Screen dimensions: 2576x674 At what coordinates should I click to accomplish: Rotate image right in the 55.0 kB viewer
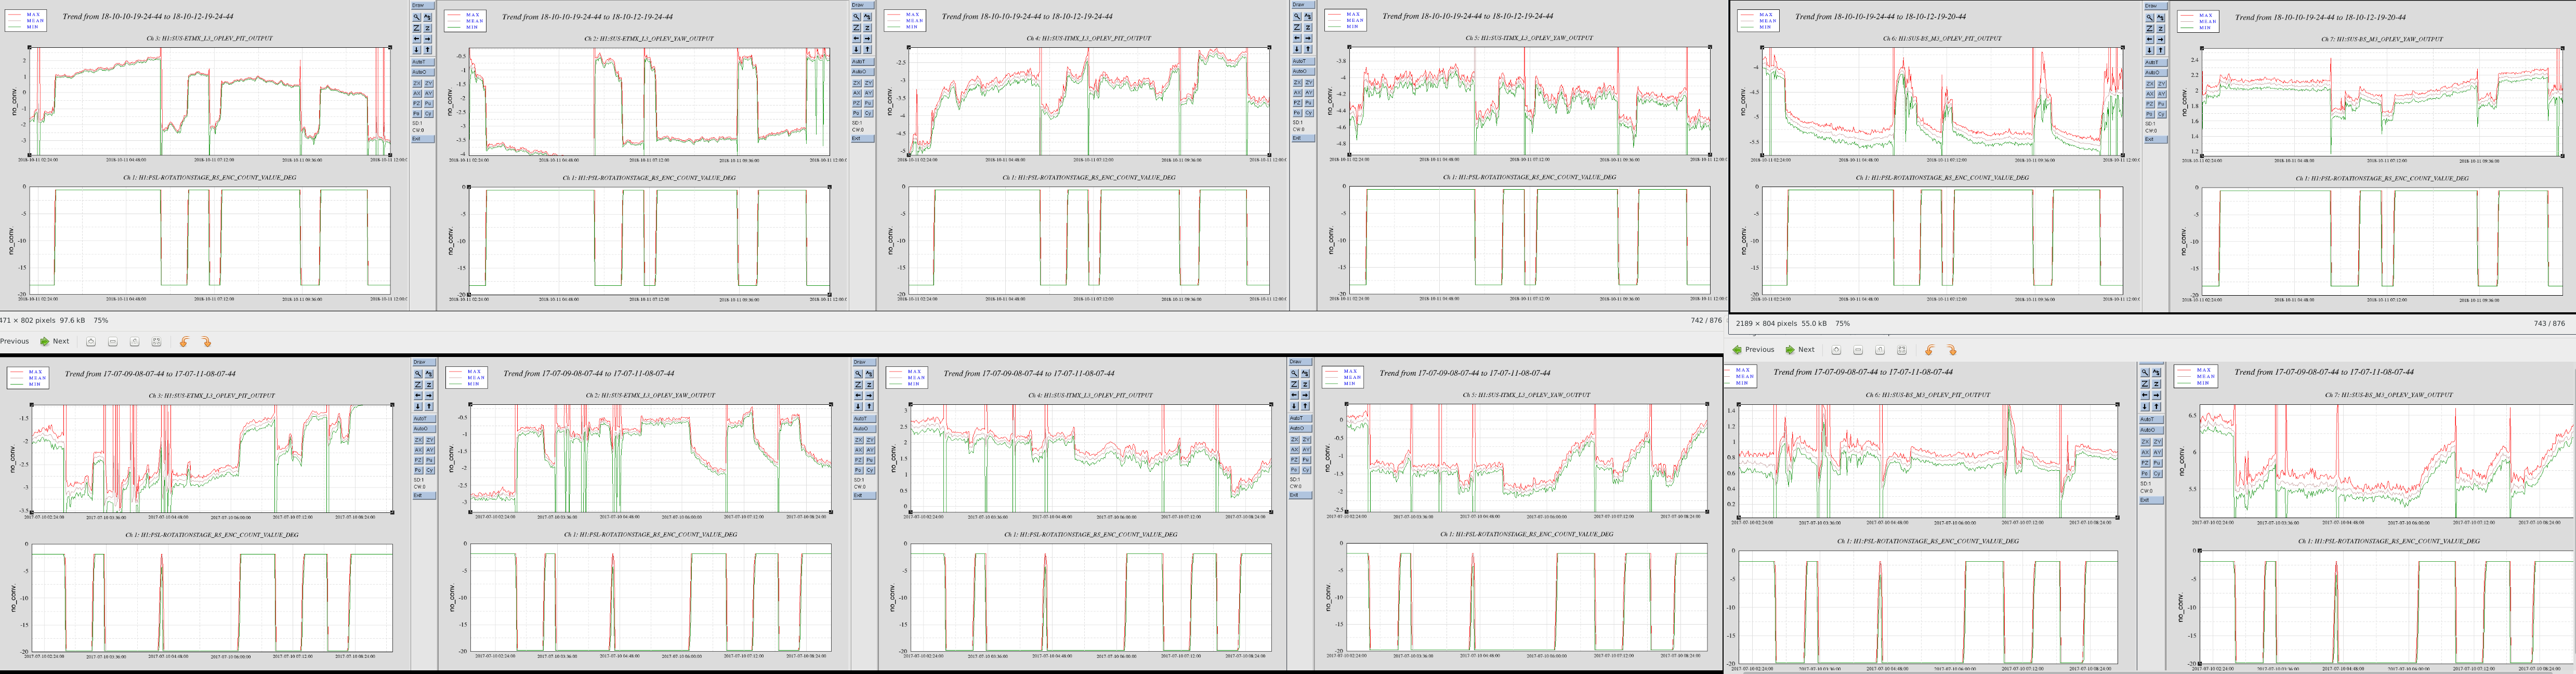[x=1951, y=350]
